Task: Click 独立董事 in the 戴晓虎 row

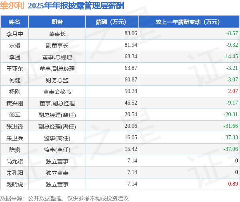Action: click(x=57, y=185)
